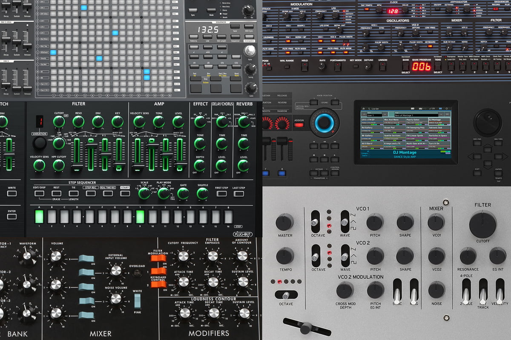Select the Sequencer mode button

pyautogui.click(x=235, y=37)
